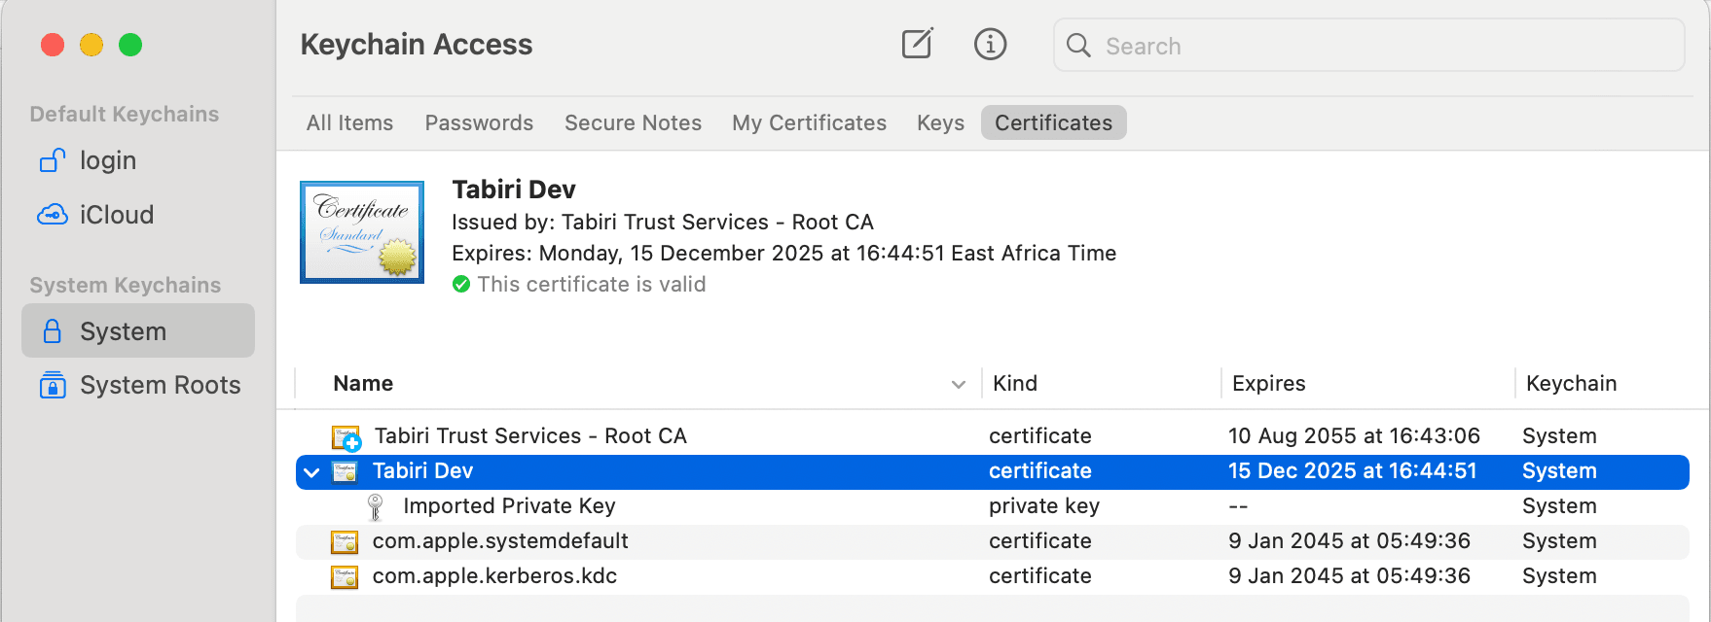
Task: Click the Imported Private Key key icon
Action: (375, 505)
